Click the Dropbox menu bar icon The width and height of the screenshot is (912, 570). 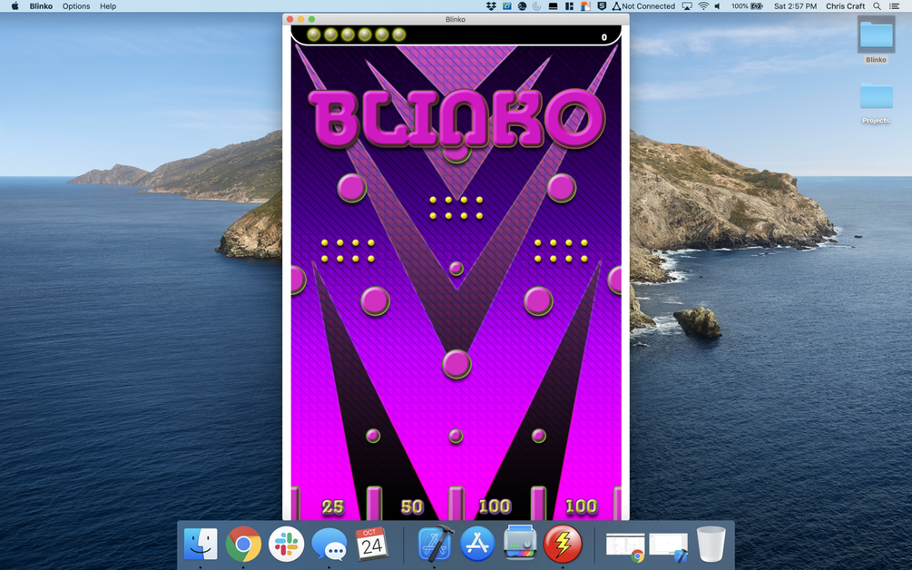(x=491, y=5)
